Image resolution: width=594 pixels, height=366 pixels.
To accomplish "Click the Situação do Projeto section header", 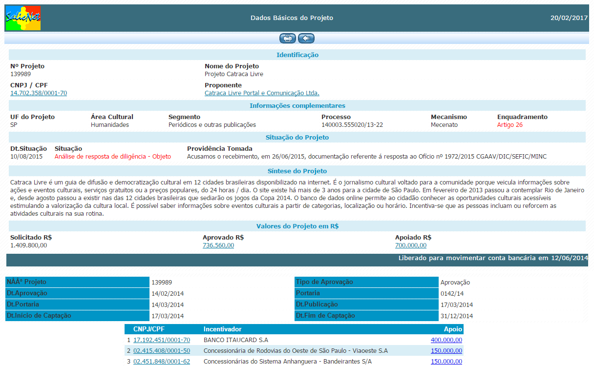I will tap(297, 137).
